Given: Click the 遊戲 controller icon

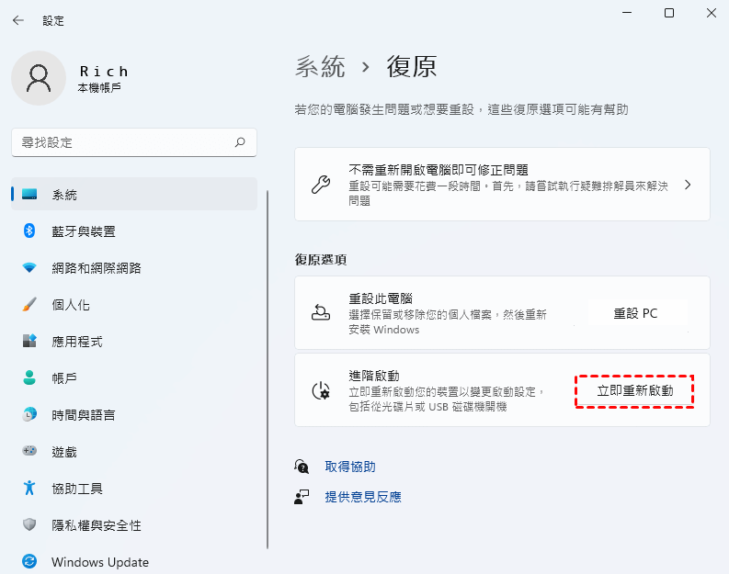Looking at the screenshot, I should click(29, 451).
